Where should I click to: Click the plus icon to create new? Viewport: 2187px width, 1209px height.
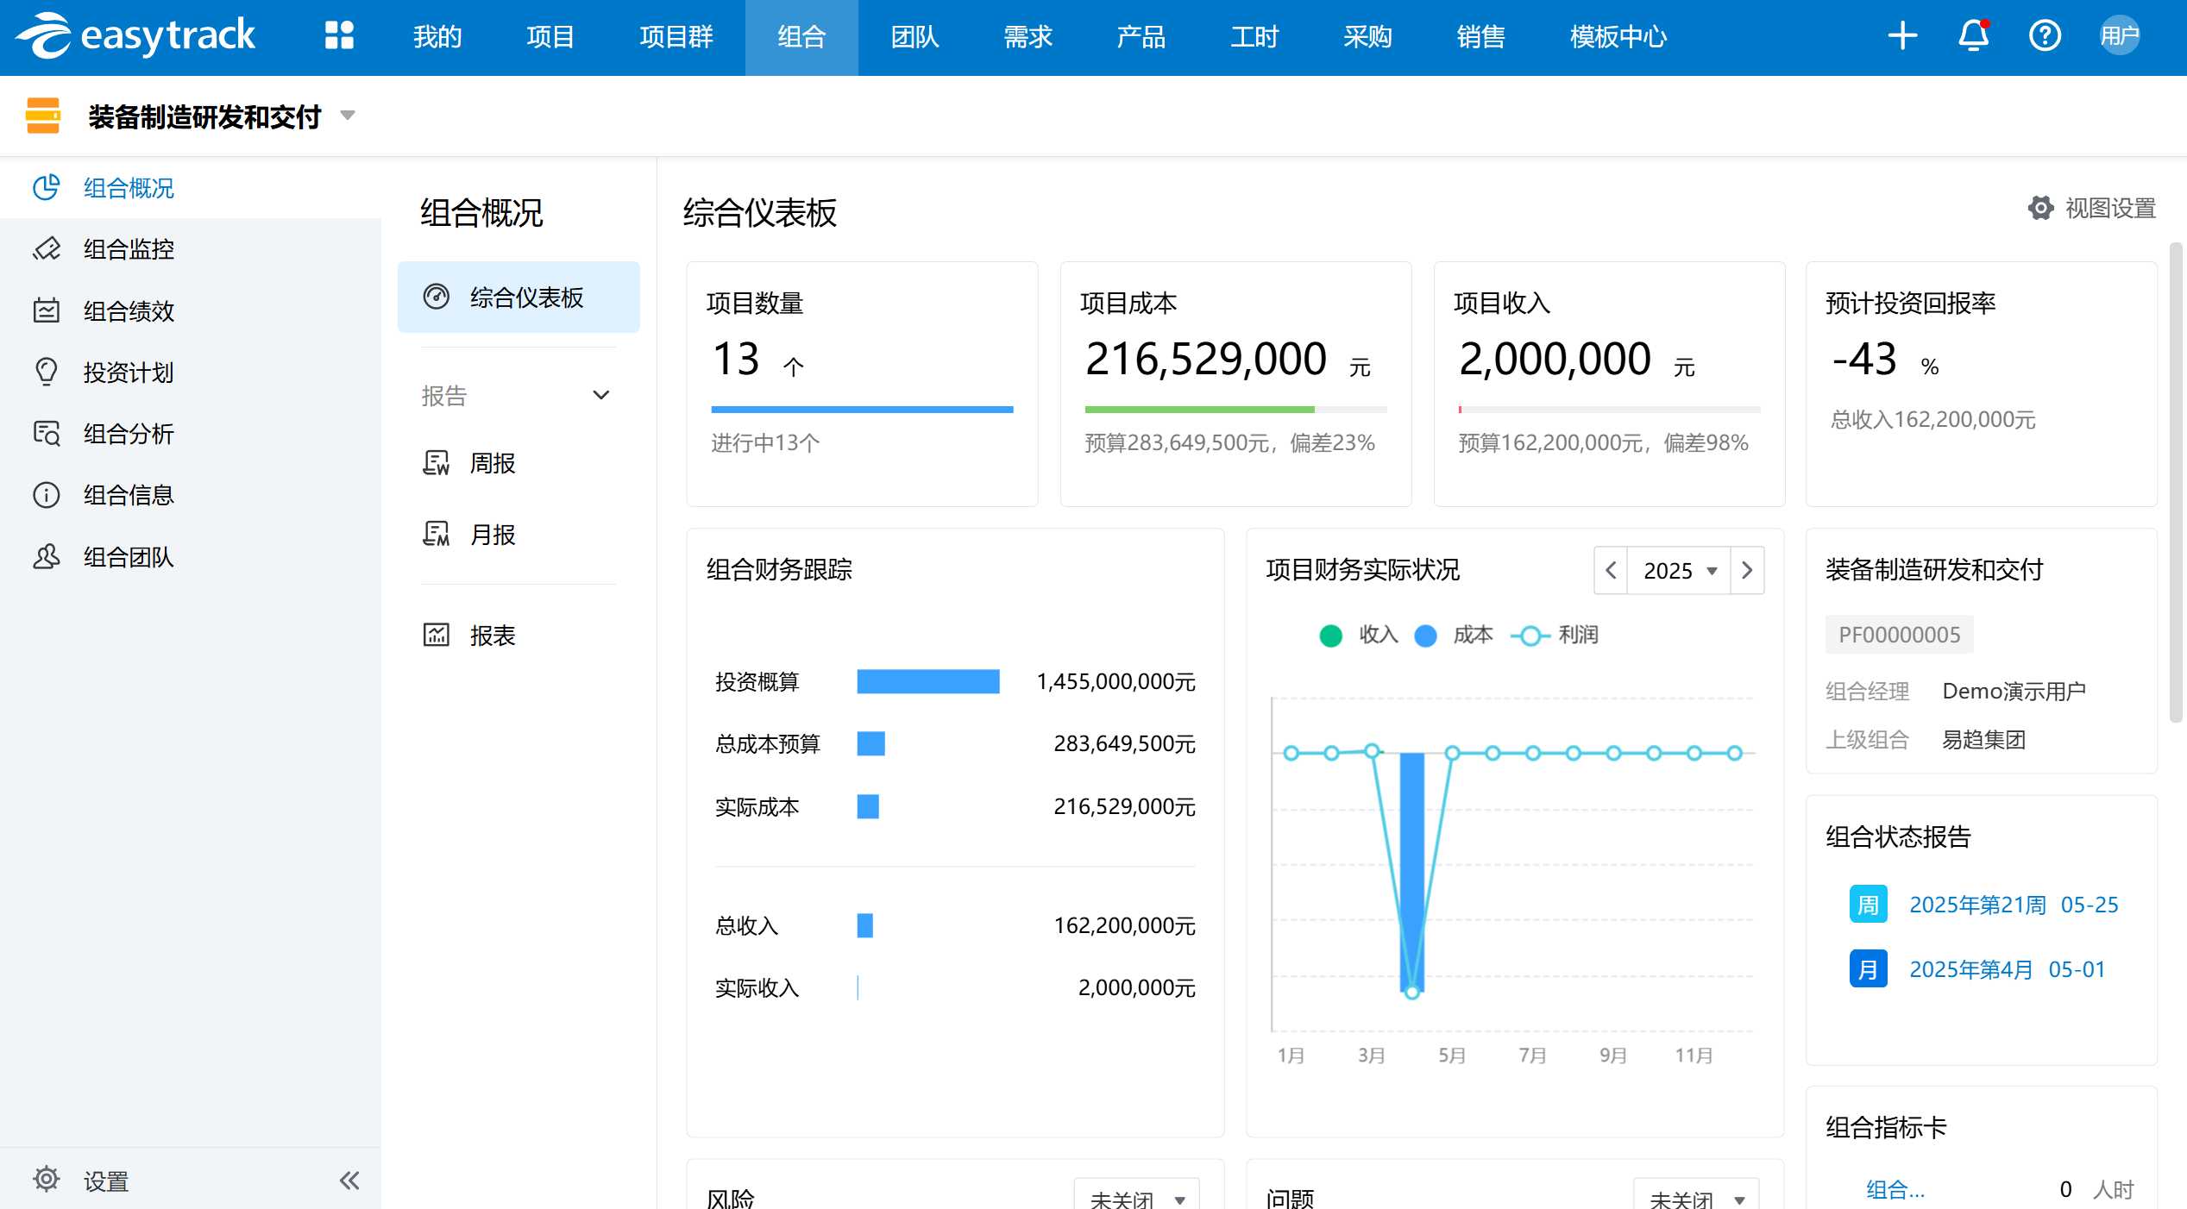1901,36
